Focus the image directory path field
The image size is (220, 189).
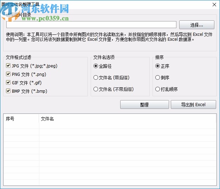[x=91, y=25]
